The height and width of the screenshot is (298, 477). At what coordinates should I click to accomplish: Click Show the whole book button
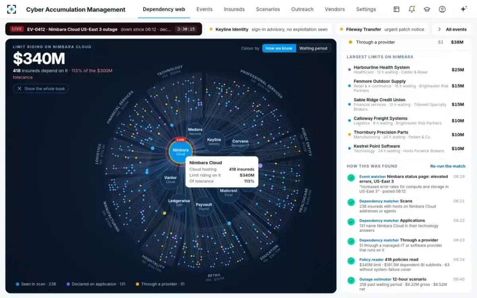tap(41, 89)
